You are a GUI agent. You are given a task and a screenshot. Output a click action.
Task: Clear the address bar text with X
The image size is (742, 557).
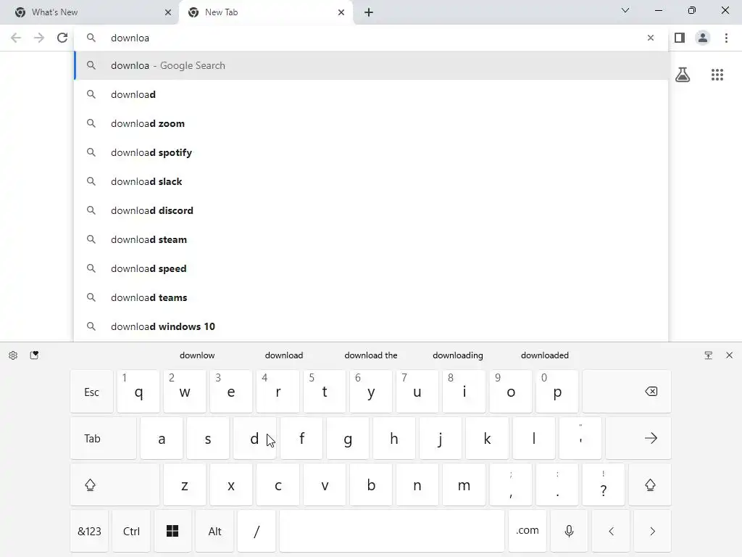tap(651, 38)
